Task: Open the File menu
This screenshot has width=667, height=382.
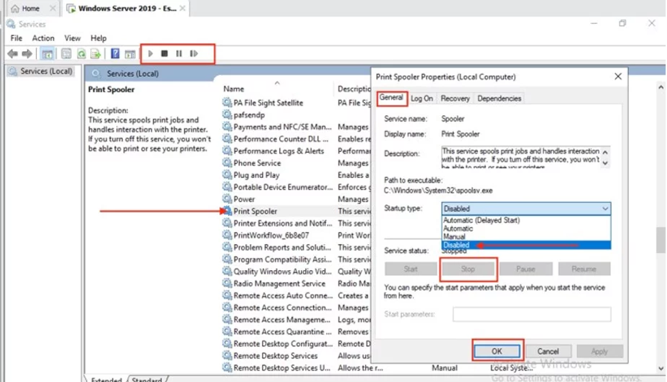Action: coord(16,38)
